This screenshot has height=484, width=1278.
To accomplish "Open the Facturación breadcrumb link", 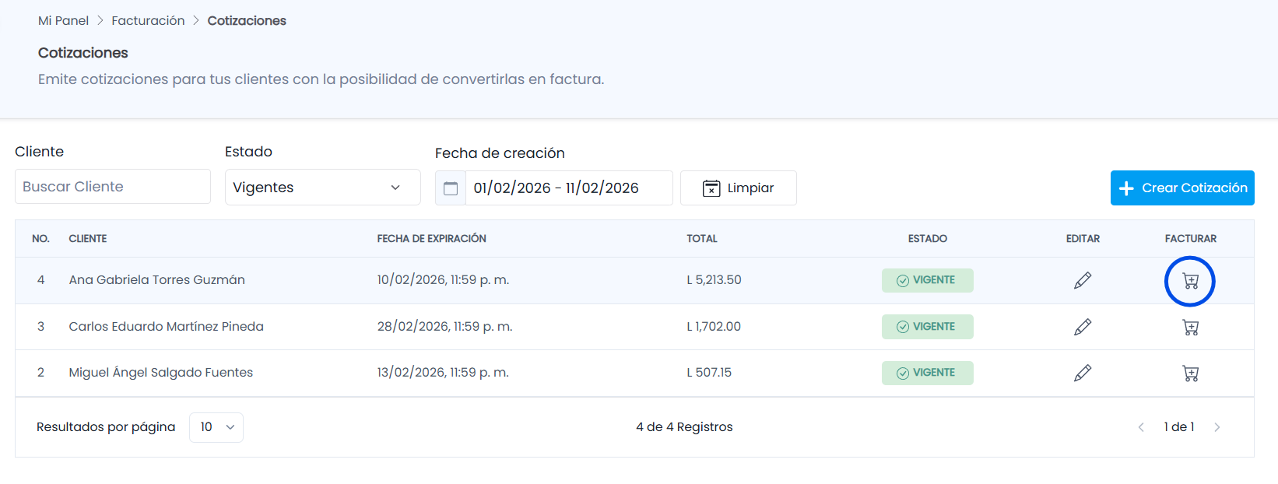I will 148,21.
